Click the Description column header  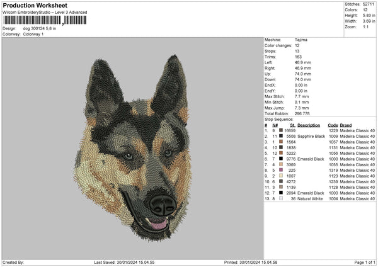coord(309,125)
